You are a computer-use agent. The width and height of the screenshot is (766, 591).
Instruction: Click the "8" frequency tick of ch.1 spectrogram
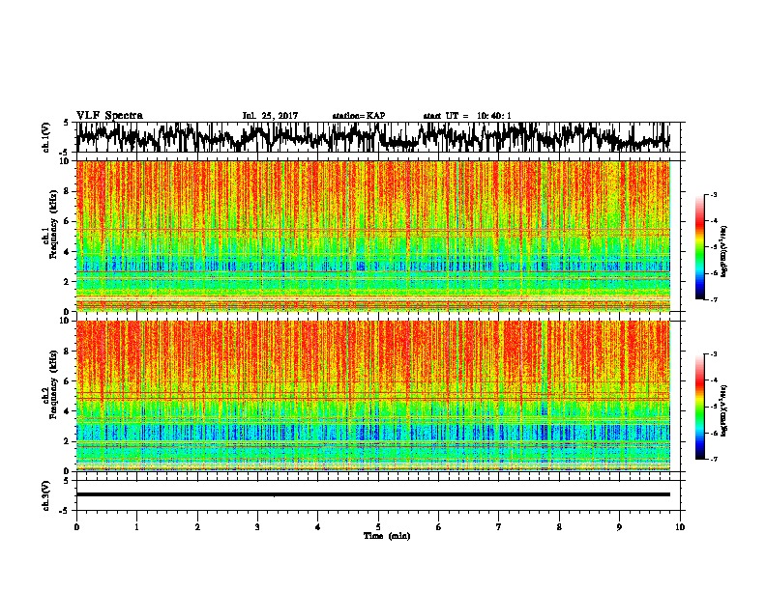[x=68, y=191]
